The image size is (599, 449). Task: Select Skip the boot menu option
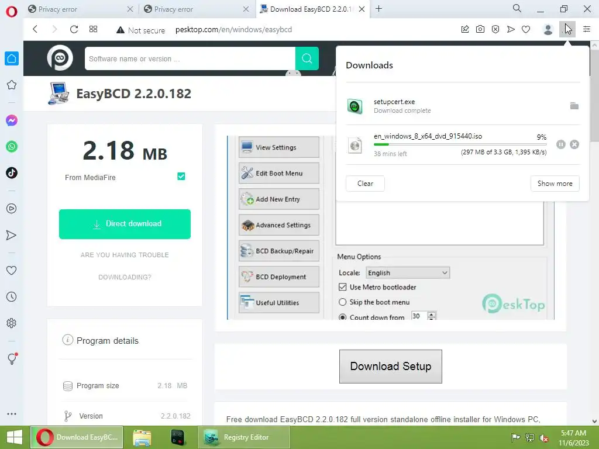(343, 302)
